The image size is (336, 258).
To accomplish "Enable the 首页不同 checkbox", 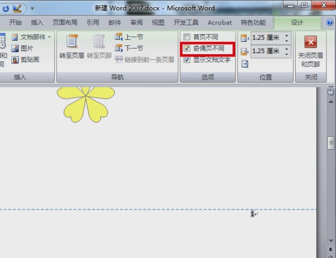I will click(x=187, y=37).
